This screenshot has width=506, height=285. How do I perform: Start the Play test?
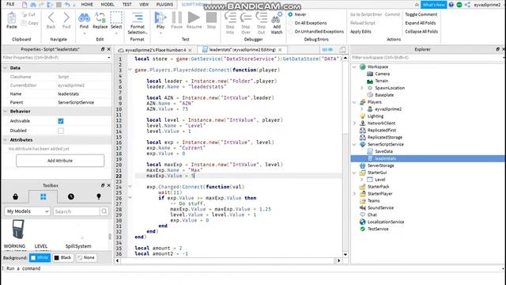pyautogui.click(x=160, y=21)
